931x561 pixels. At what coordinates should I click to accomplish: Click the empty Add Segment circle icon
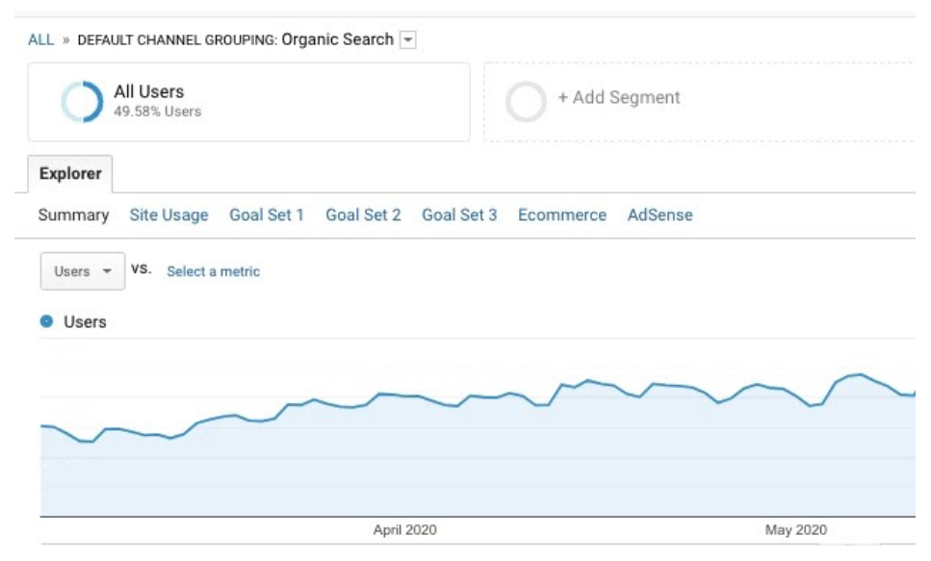coord(526,101)
